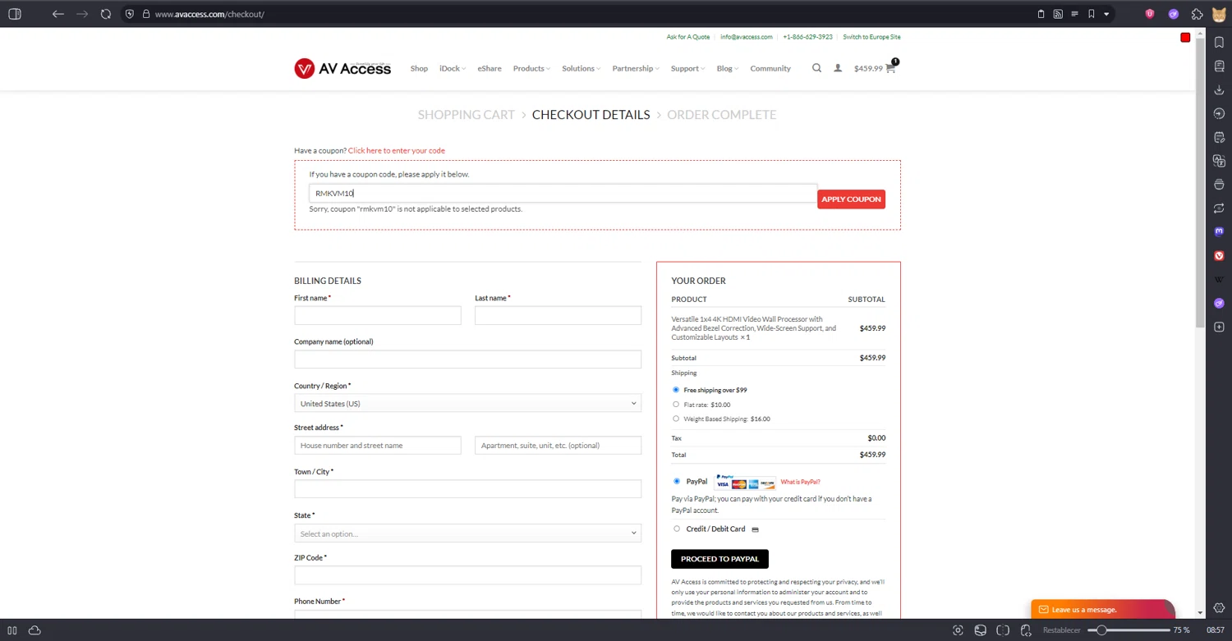Select Flat rate $10.00 shipping
The image size is (1232, 641).
point(676,405)
